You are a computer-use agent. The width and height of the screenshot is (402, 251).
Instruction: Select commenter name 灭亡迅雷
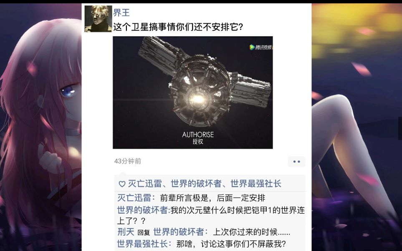point(134,198)
